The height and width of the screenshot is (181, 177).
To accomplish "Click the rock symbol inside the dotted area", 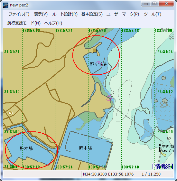I will click(x=165, y=101).
